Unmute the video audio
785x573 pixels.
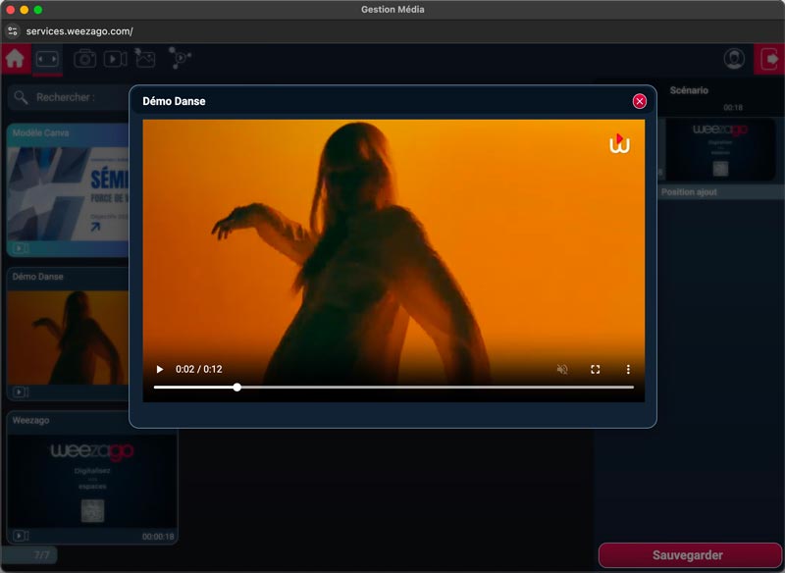point(562,369)
